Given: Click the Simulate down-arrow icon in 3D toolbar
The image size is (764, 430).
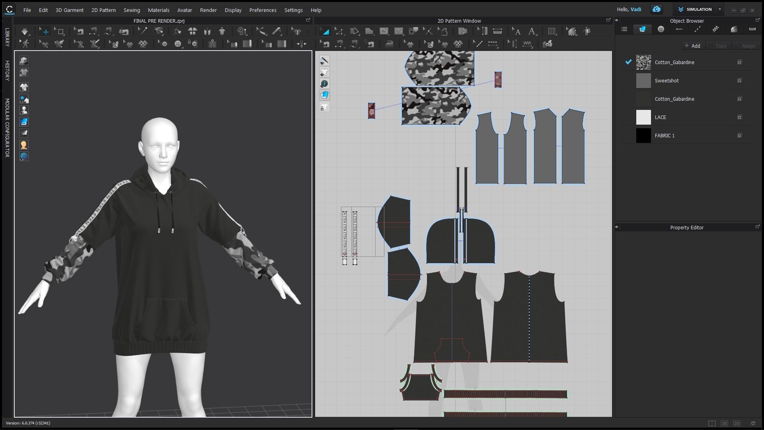Looking at the screenshot, I should pos(25,31).
